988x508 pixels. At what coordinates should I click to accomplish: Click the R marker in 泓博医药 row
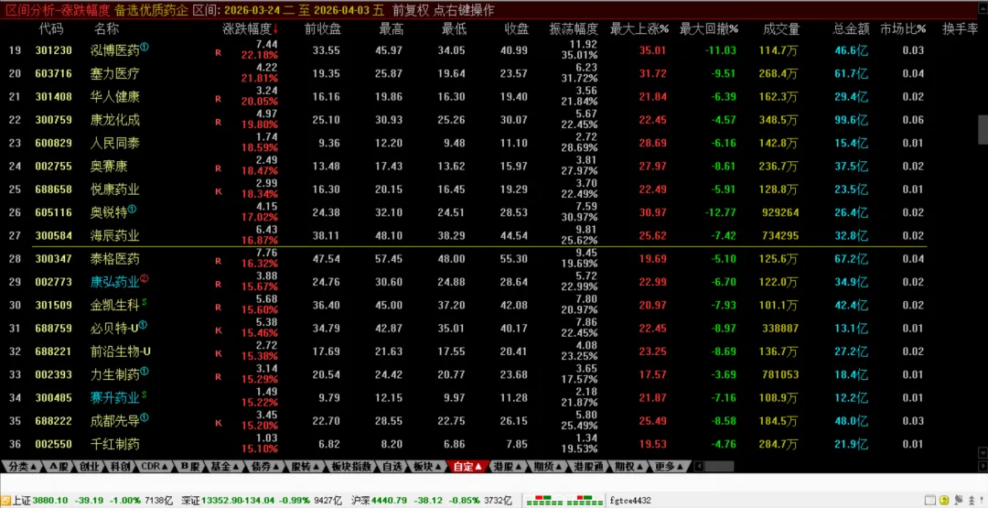coord(218,53)
